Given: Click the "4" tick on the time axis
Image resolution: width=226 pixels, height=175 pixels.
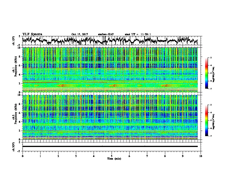Looking at the screenshot, I should [94, 156].
